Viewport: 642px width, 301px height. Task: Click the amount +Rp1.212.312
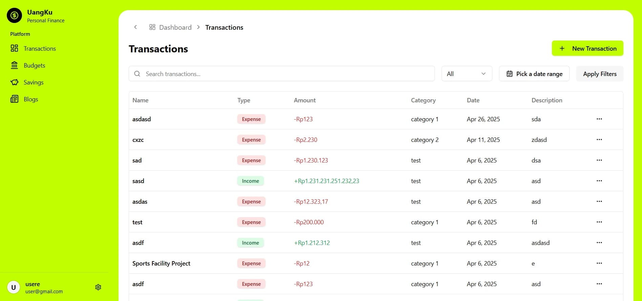pos(312,243)
